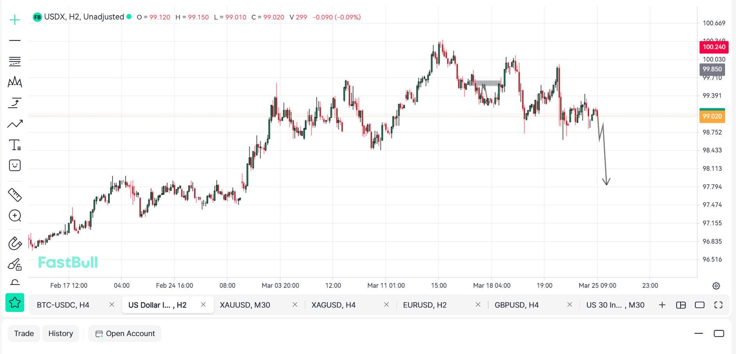Toggle the favorites star button
Image resolution: width=736 pixels, height=354 pixels.
15,303
